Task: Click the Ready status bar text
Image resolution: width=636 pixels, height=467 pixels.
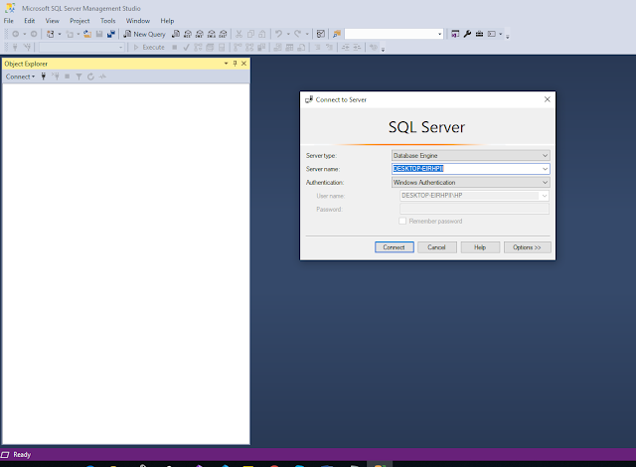Action: tap(22, 455)
